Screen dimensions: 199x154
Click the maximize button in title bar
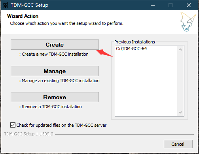coord(171,5)
